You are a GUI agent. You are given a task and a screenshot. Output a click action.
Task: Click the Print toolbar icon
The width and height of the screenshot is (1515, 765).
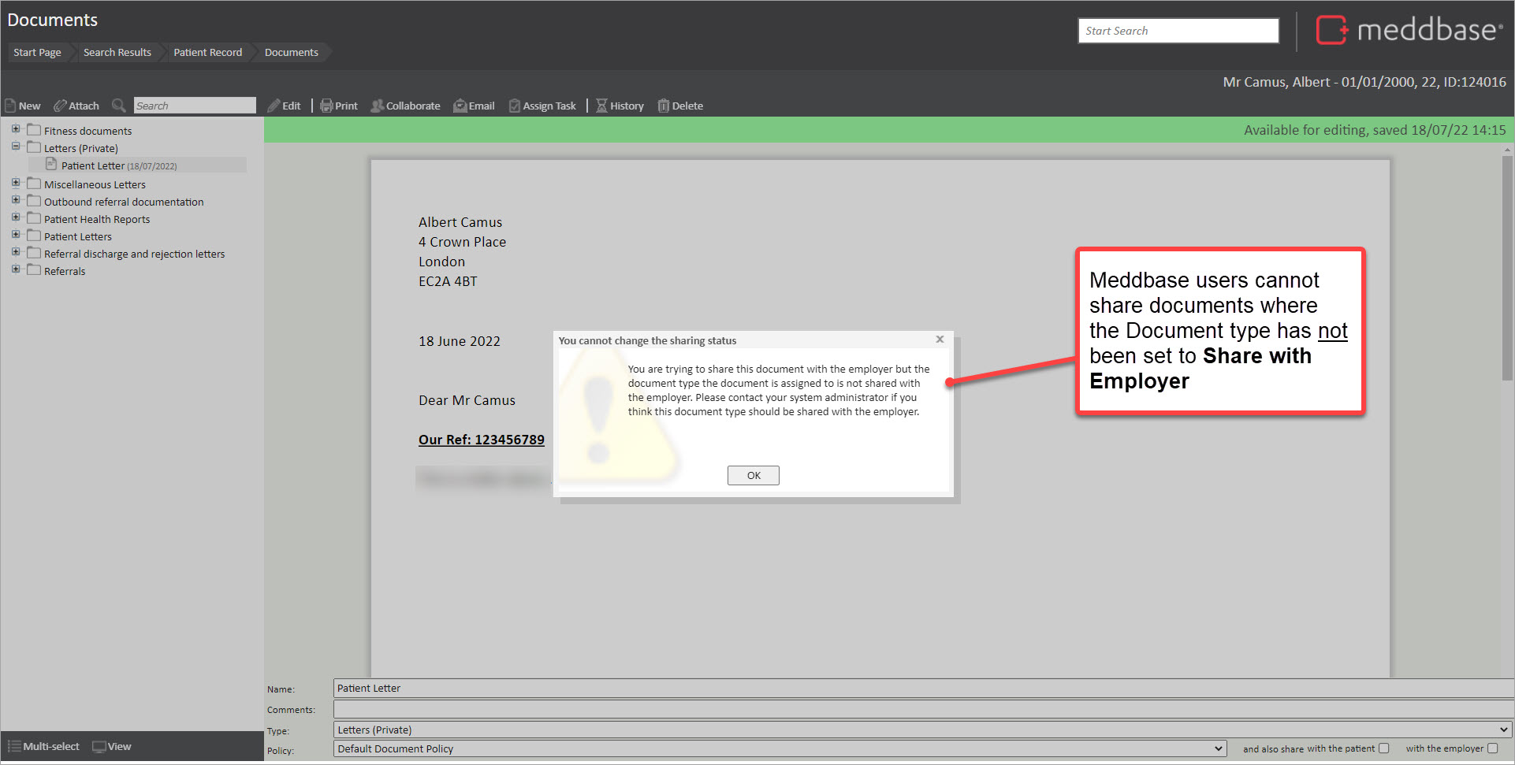tap(326, 106)
